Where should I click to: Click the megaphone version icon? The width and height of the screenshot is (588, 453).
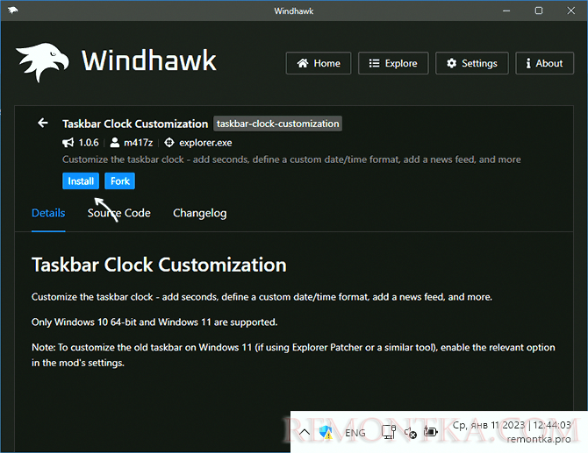tap(68, 143)
